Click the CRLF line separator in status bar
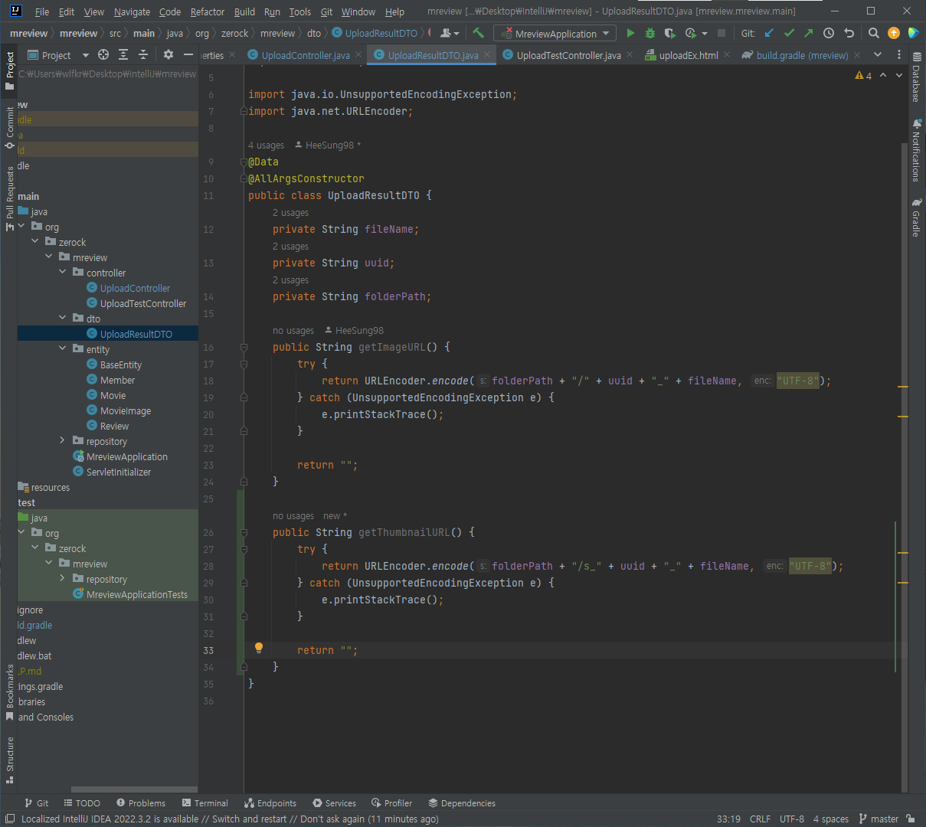 [x=760, y=819]
